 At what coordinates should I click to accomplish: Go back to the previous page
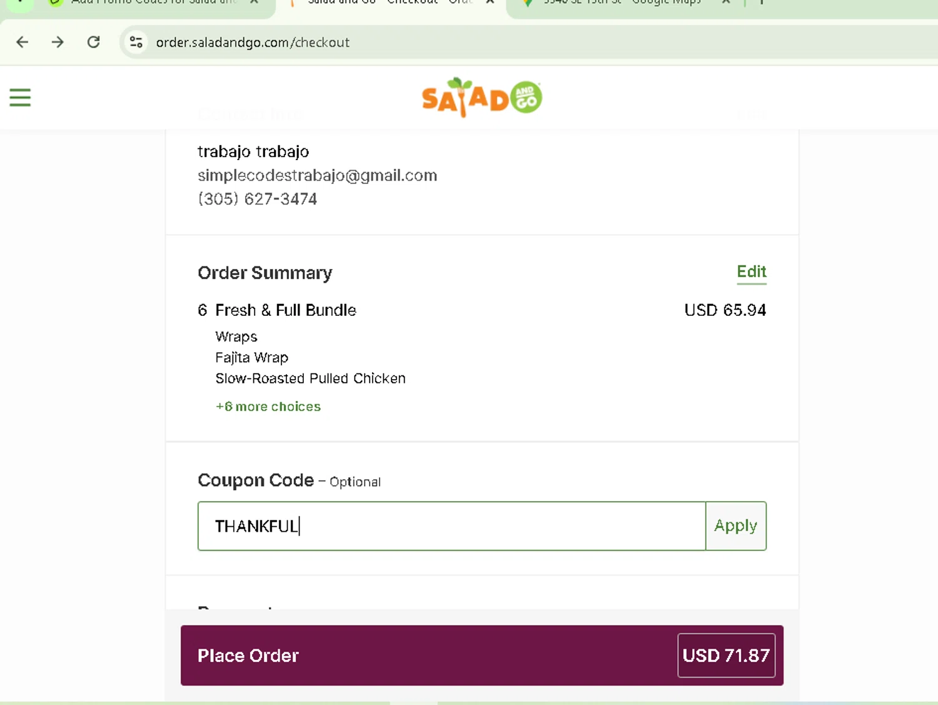23,42
